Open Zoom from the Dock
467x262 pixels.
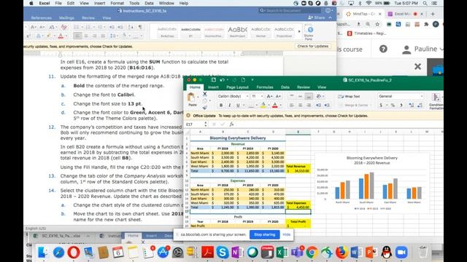coord(401,253)
